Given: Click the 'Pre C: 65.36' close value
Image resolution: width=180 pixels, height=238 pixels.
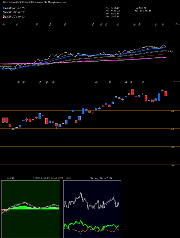Looking at the screenshot, I should [x=112, y=17].
